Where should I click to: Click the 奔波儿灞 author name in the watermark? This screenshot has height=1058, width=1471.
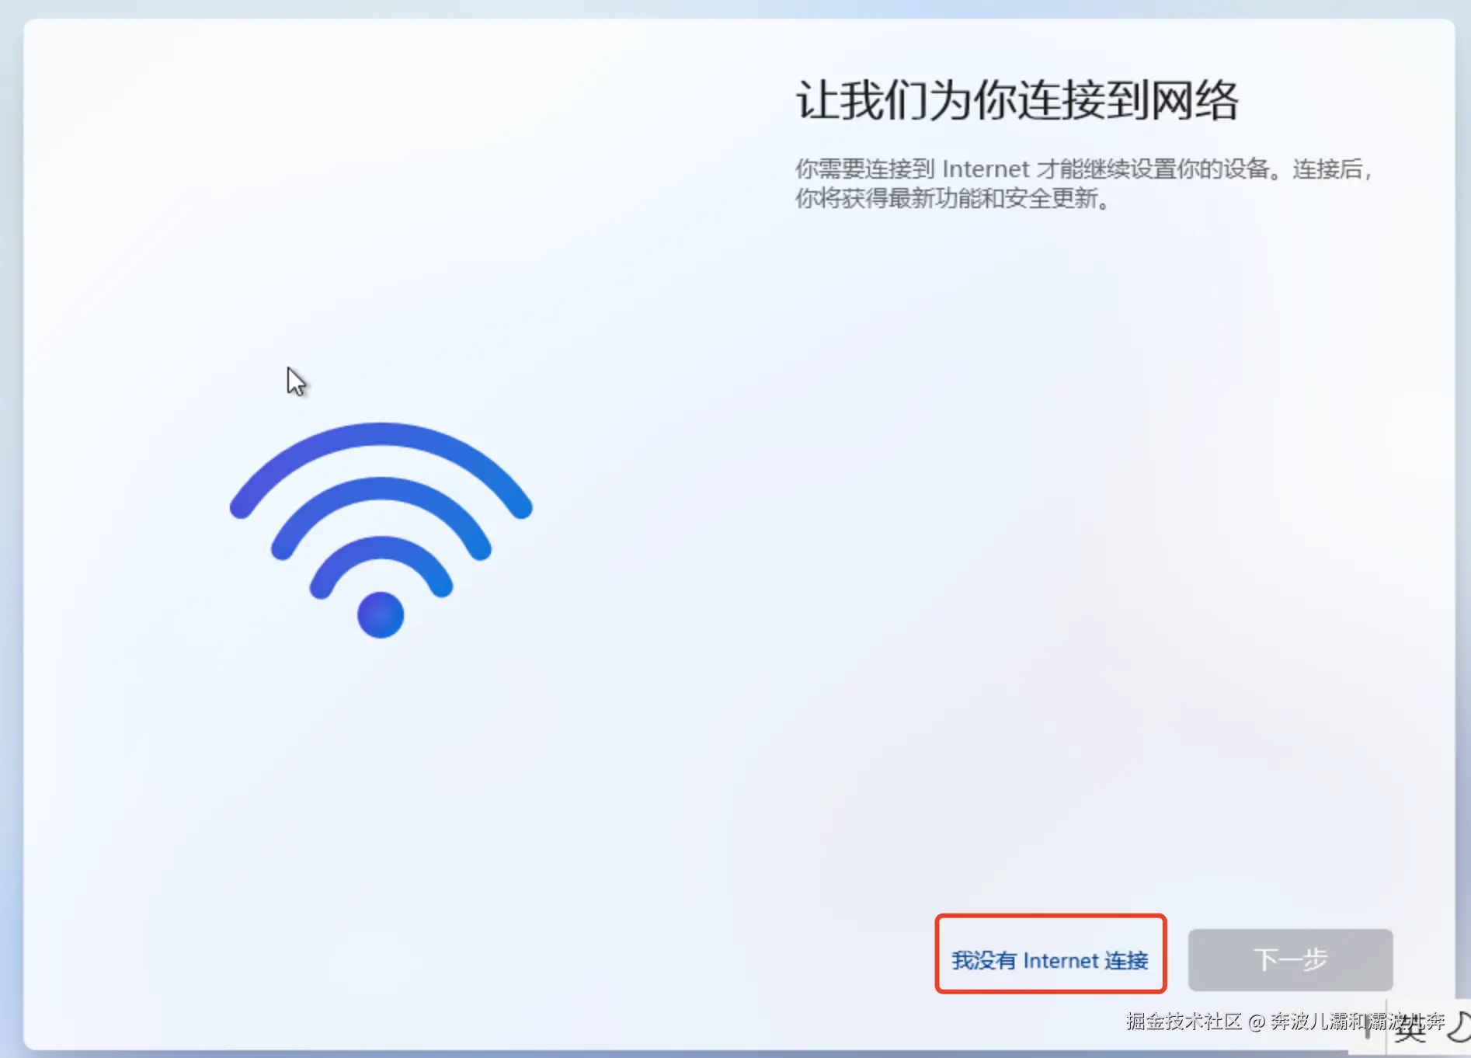click(x=1312, y=1021)
